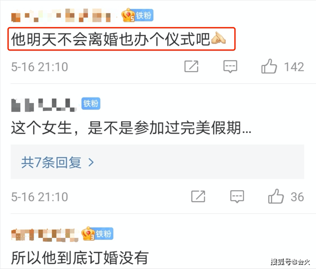
Task: Click the 142 like count number
Action: point(294,67)
